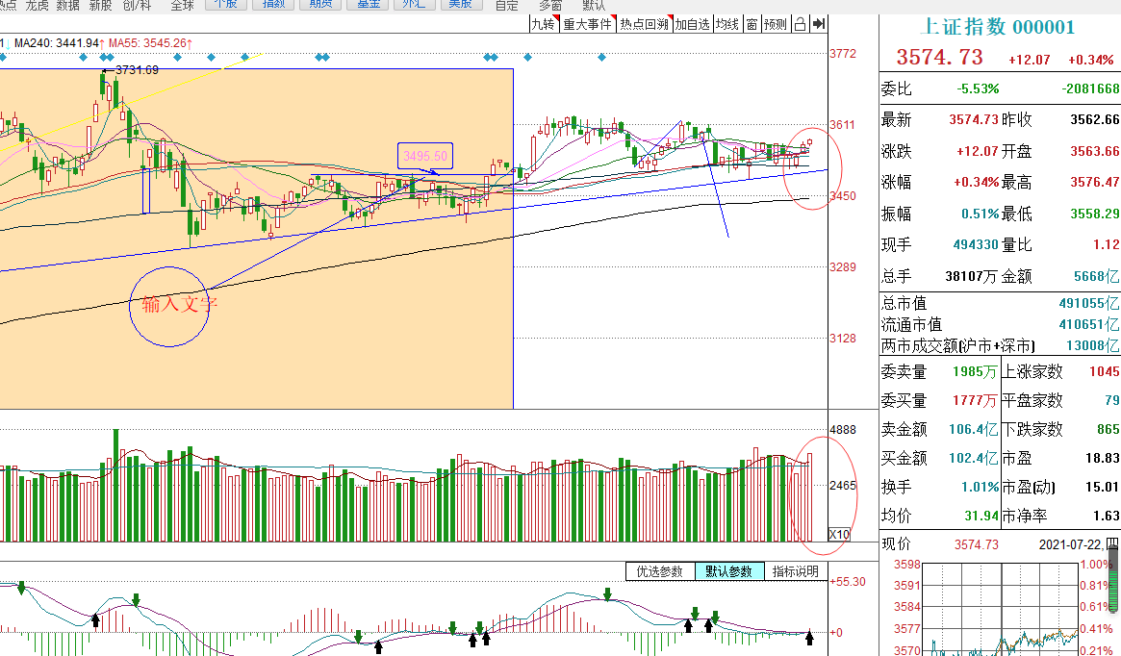The width and height of the screenshot is (1121, 656).
Task: Click the 最高 3576.47 value
Action: point(1095,182)
